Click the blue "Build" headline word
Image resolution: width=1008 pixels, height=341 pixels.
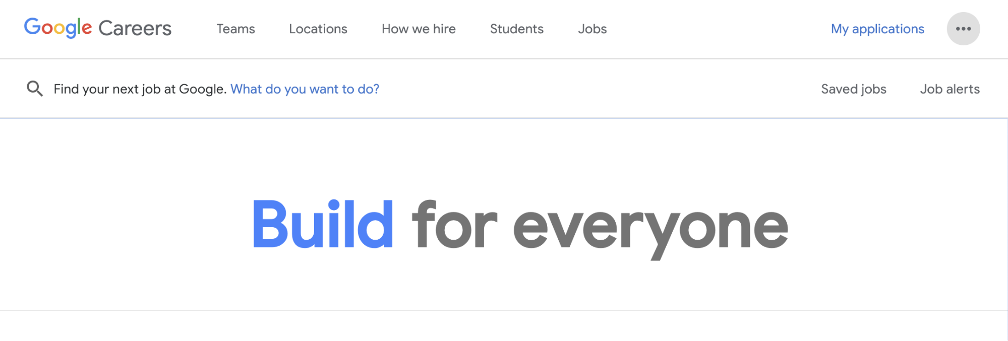point(323,225)
